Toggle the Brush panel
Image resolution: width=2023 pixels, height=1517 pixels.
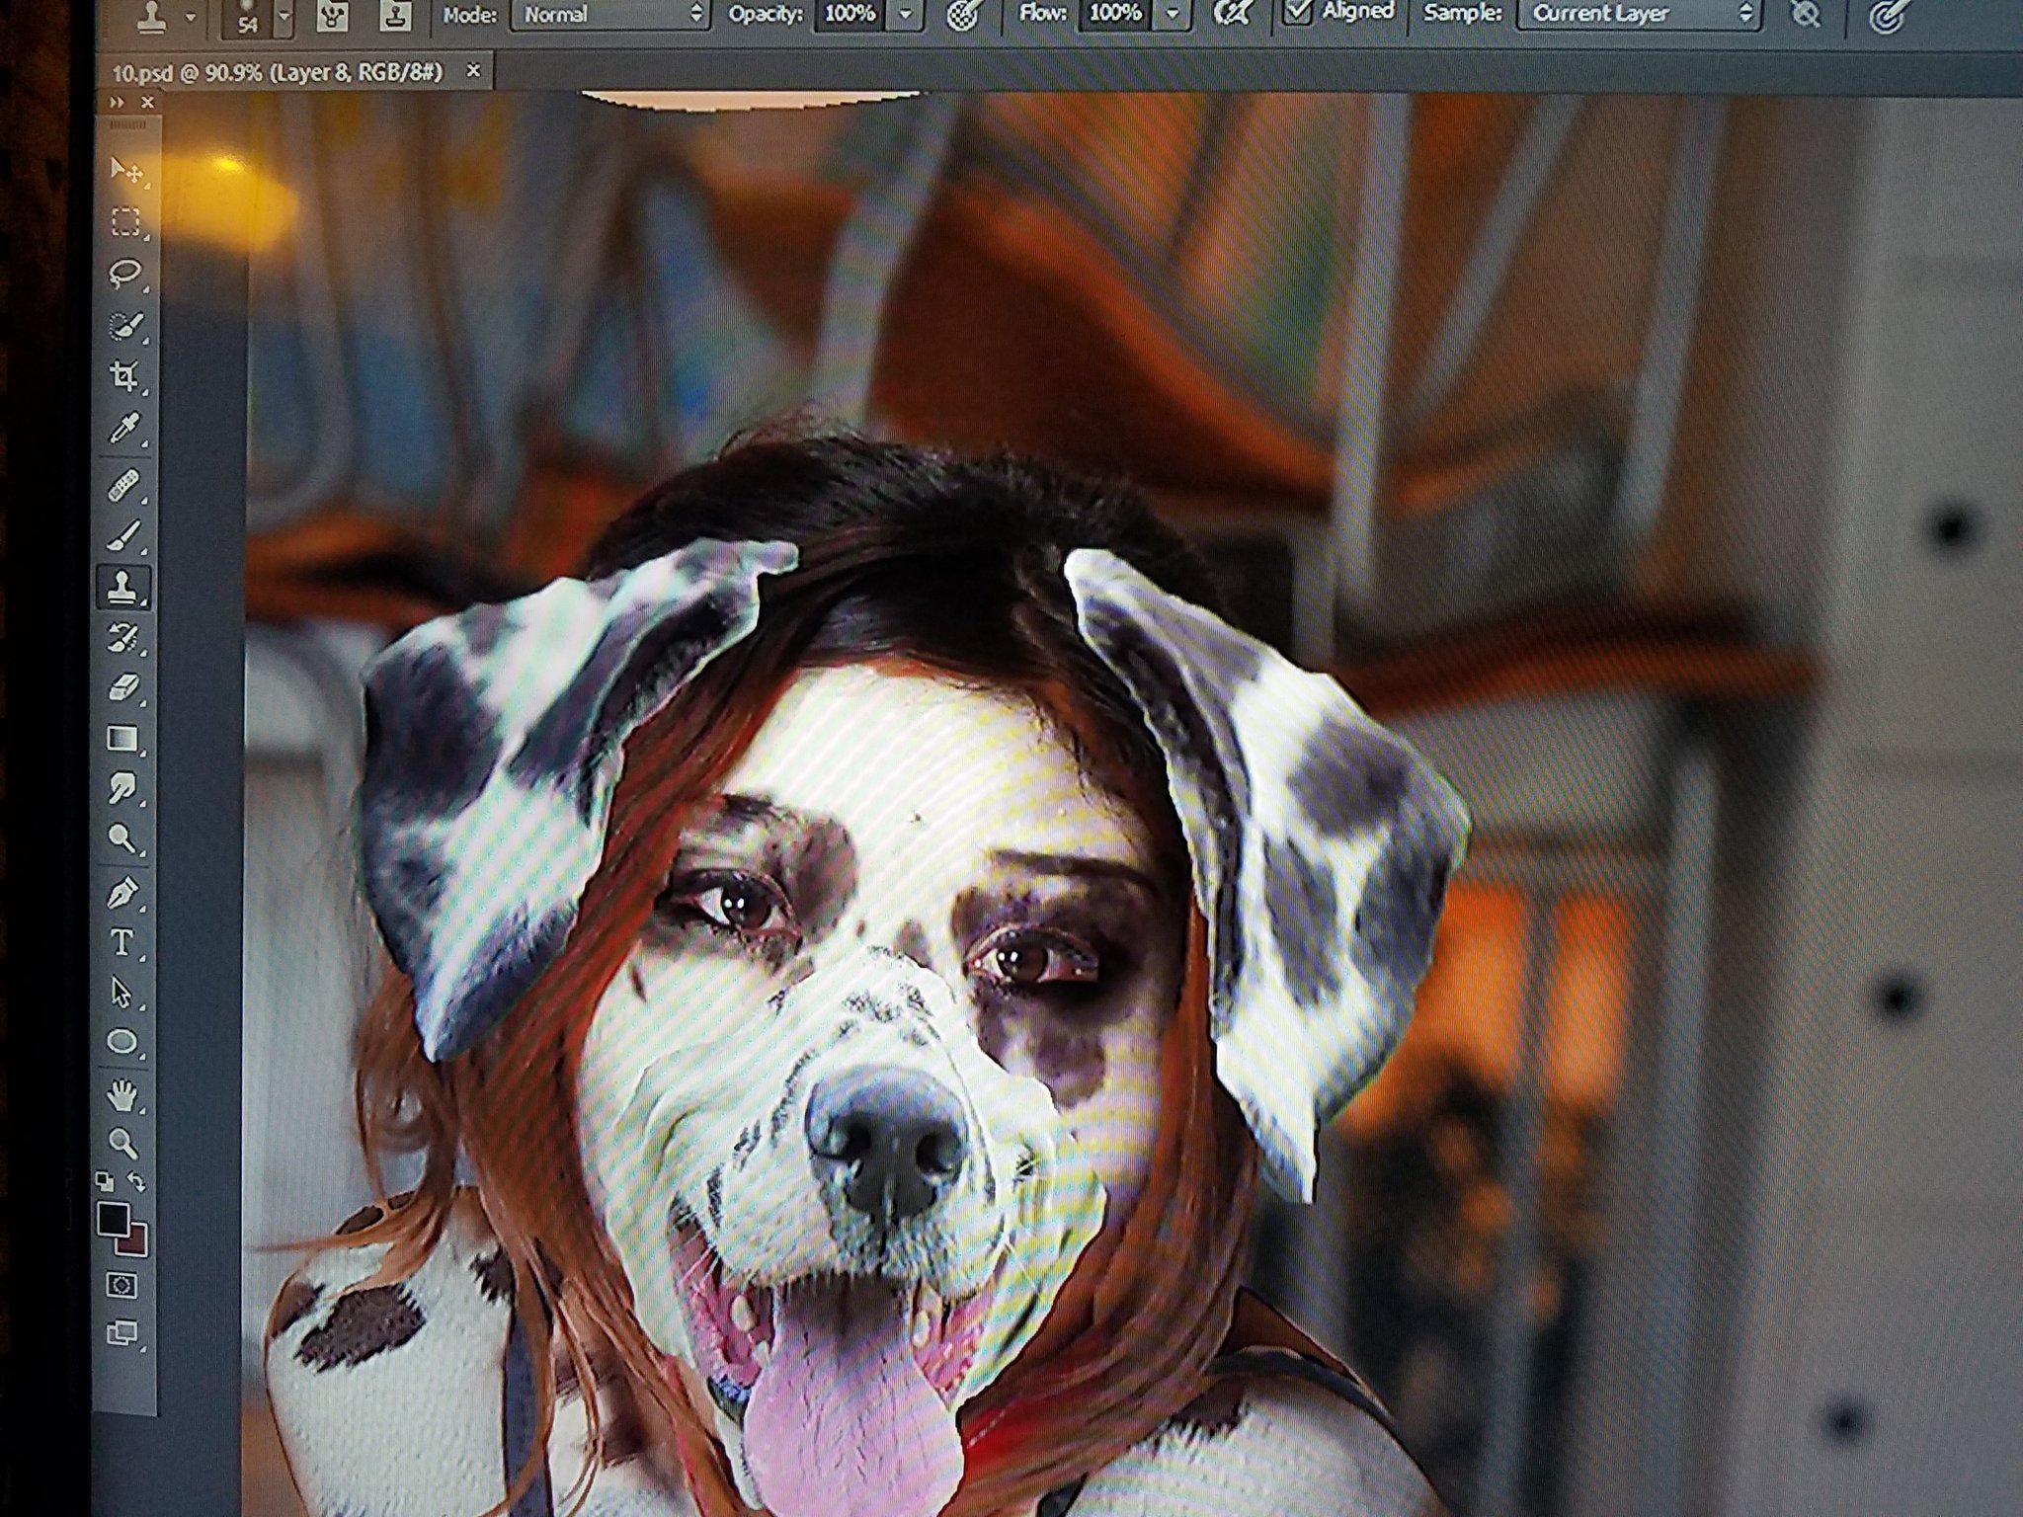click(x=333, y=17)
